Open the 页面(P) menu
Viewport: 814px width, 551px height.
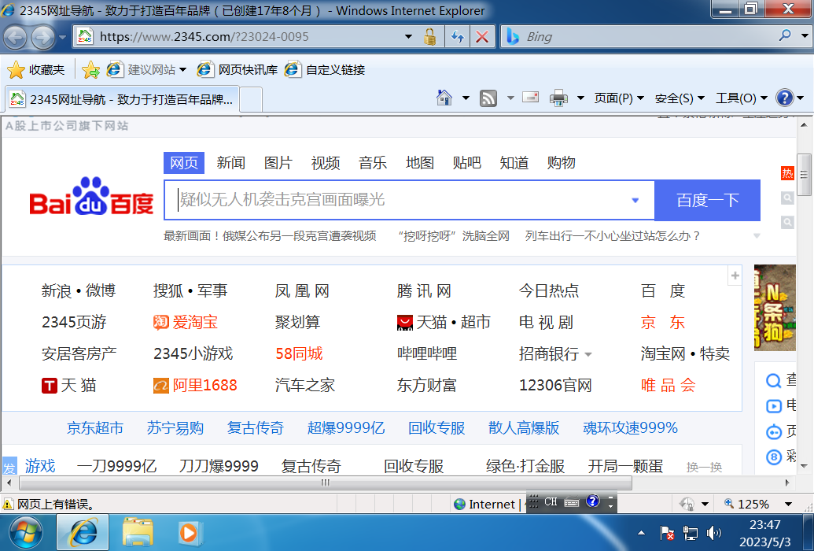pyautogui.click(x=619, y=98)
